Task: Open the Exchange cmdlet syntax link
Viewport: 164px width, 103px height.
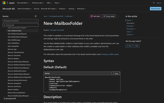Action: (109, 54)
